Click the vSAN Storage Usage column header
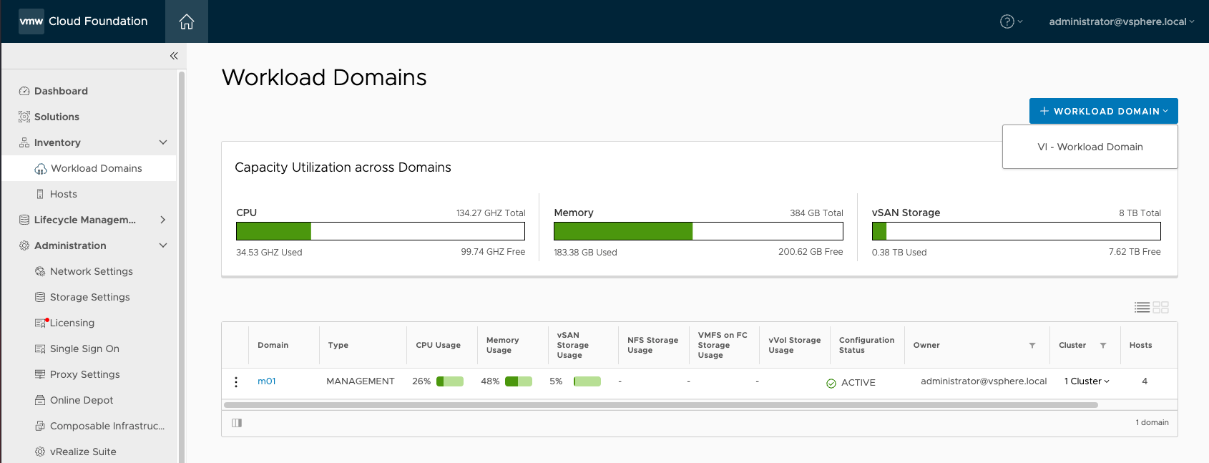Viewport: 1209px width, 463px height. click(x=573, y=345)
